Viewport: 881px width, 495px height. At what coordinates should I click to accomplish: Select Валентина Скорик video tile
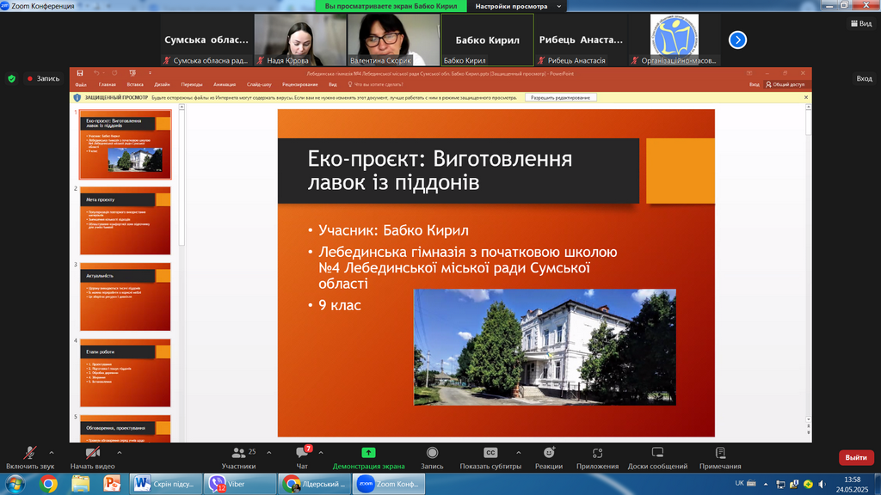393,40
